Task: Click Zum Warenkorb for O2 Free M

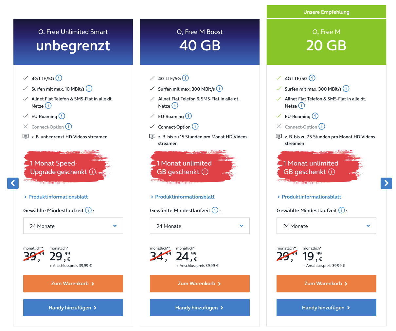Action: click(326, 284)
